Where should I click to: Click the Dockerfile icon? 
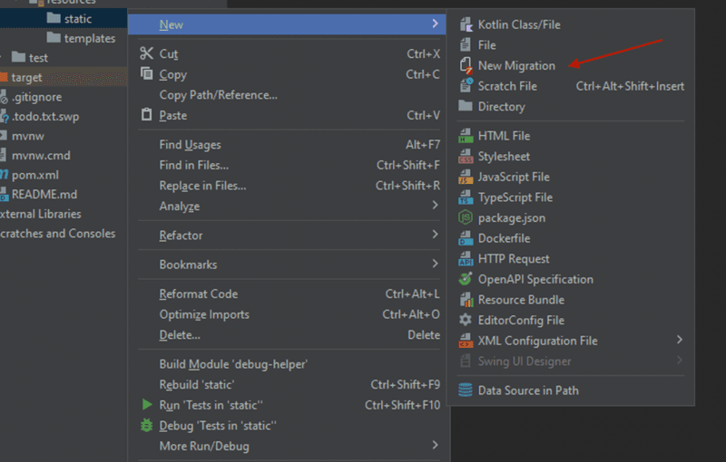point(466,238)
